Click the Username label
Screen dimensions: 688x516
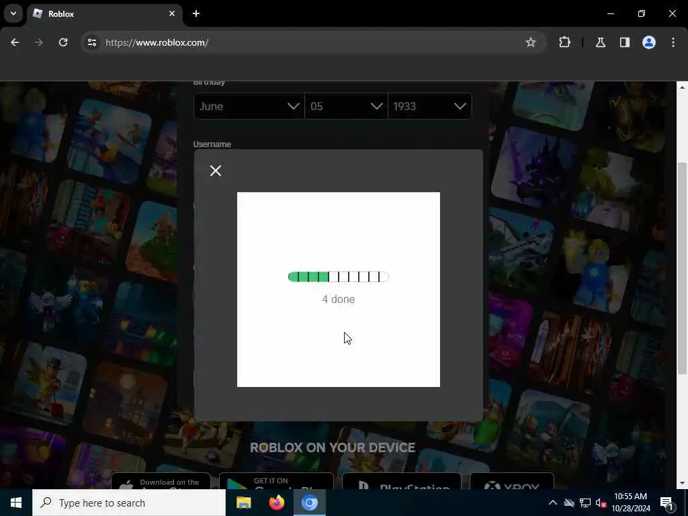(212, 144)
